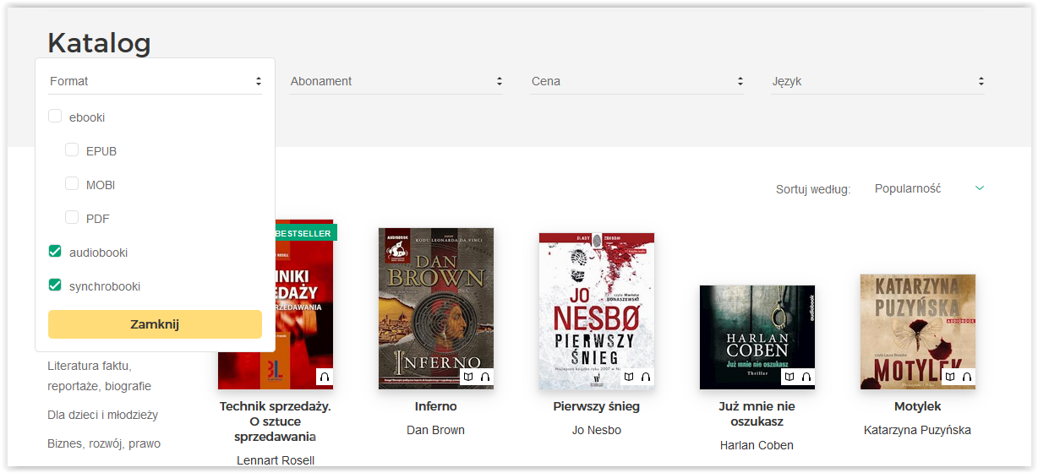Open Literatura faktu, reportaże, biografie category
This screenshot has height=473, width=1038.
(x=99, y=376)
